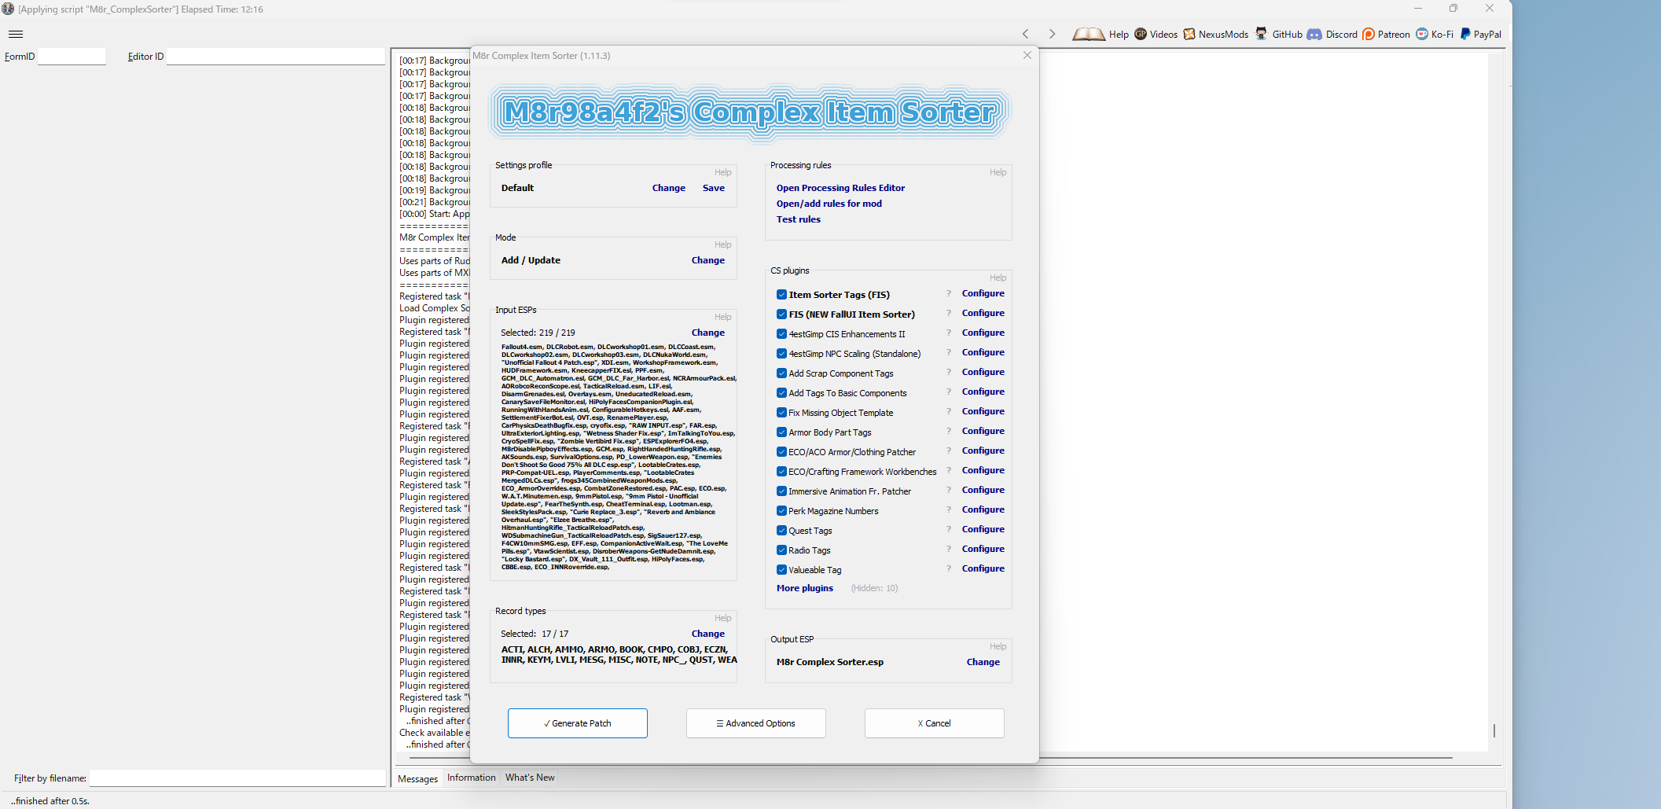Switch to the Information tab

coord(472,778)
